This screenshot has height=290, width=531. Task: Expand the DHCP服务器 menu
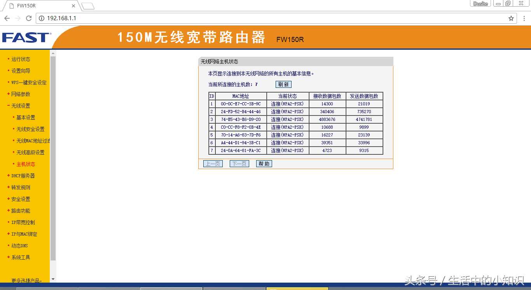tap(23, 176)
